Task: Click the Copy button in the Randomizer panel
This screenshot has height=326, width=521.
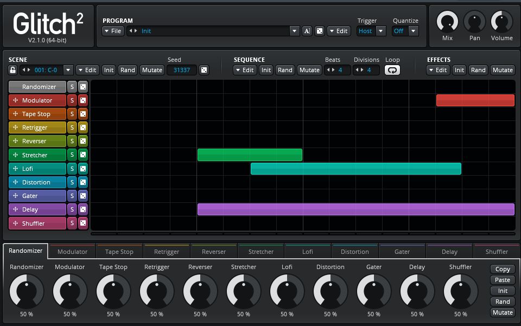Action: (x=503, y=269)
